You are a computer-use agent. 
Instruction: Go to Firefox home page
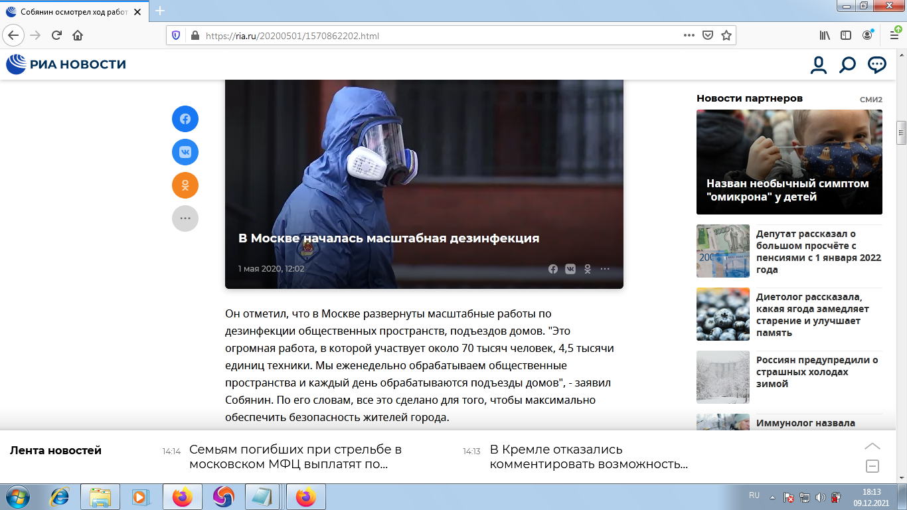click(78, 36)
